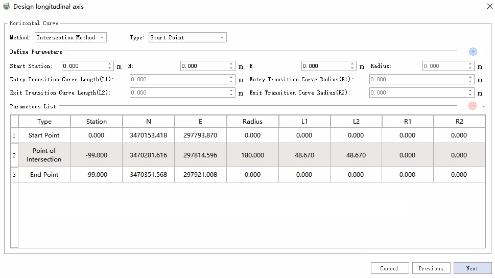Viewport: 495px width, 278px height.
Task: Click the red remove parameter minus icon
Action: 473,106
